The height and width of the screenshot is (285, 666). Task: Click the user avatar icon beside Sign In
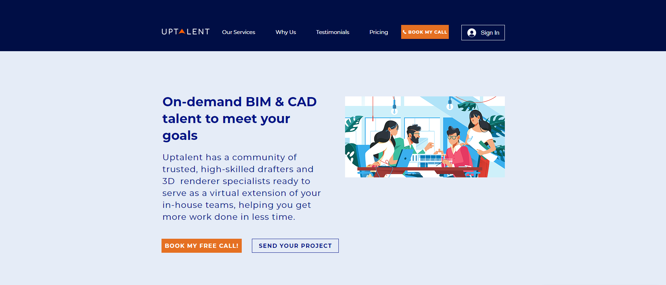click(472, 33)
